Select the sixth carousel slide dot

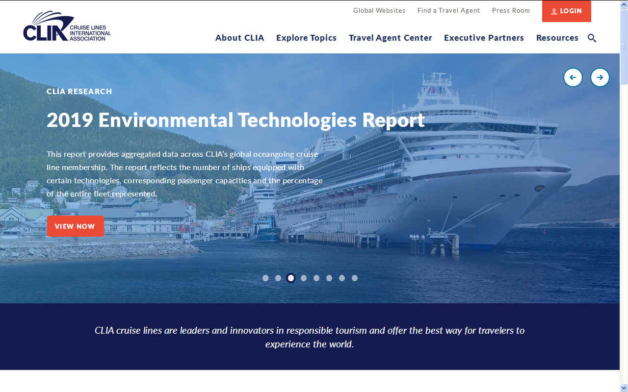[329, 278]
